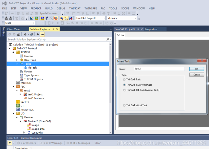This screenshot has width=209, height=149.
Task: Open the SCOPE menu
Action: (125, 8)
